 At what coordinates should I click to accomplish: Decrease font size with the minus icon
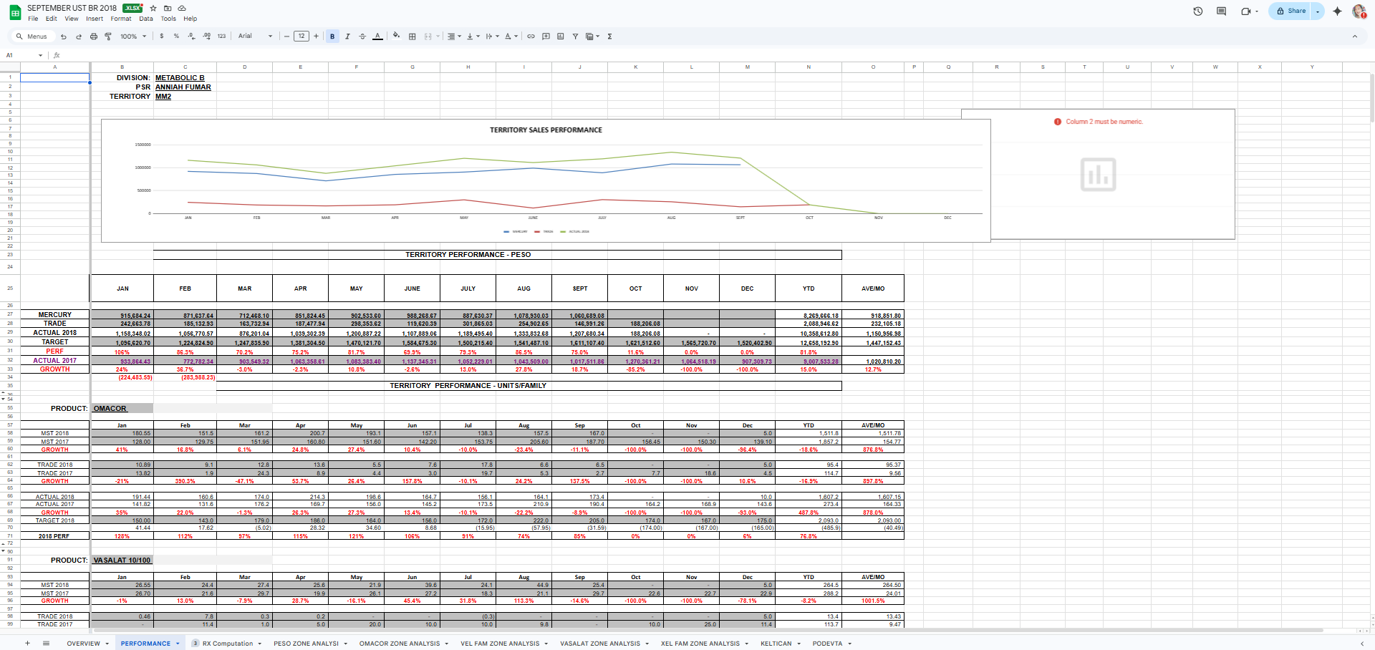pos(286,37)
